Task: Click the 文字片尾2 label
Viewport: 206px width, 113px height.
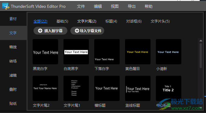Action: pos(41,105)
